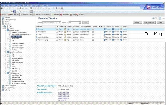
Task: Open the CAN-1999-0258 industry reference link
Action: pos(64,93)
